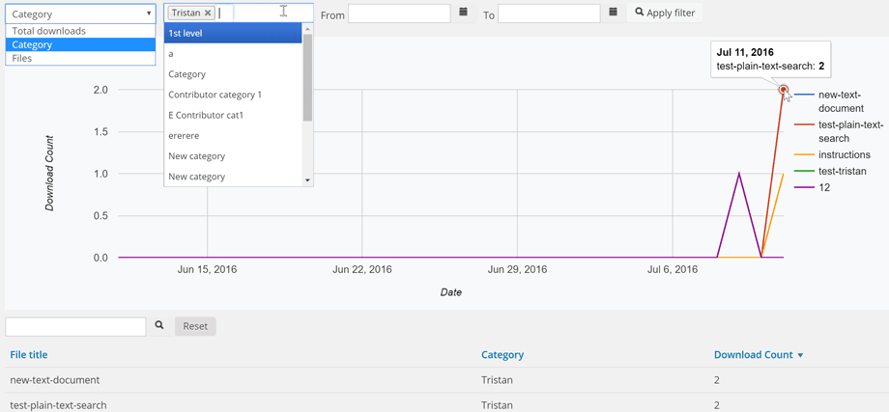The image size is (889, 412).
Task: Click the highlighted Jul 11 data point
Action: (784, 90)
